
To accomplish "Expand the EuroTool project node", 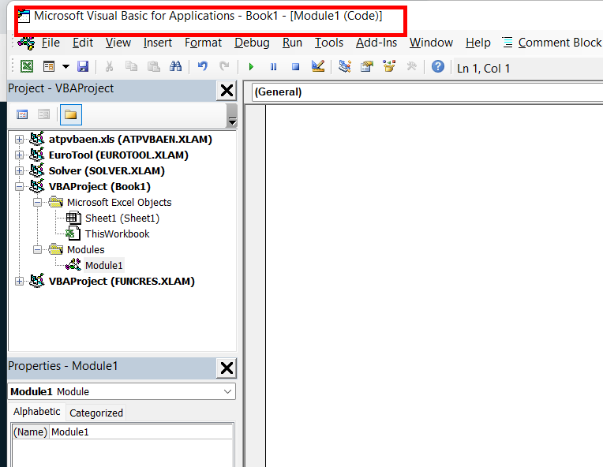I will pos(19,155).
